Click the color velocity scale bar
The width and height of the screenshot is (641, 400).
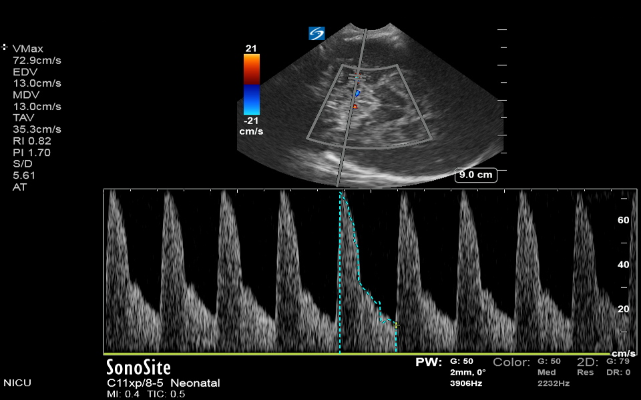252,84
